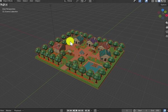Click the (1) Scene Collection text

[10, 12]
